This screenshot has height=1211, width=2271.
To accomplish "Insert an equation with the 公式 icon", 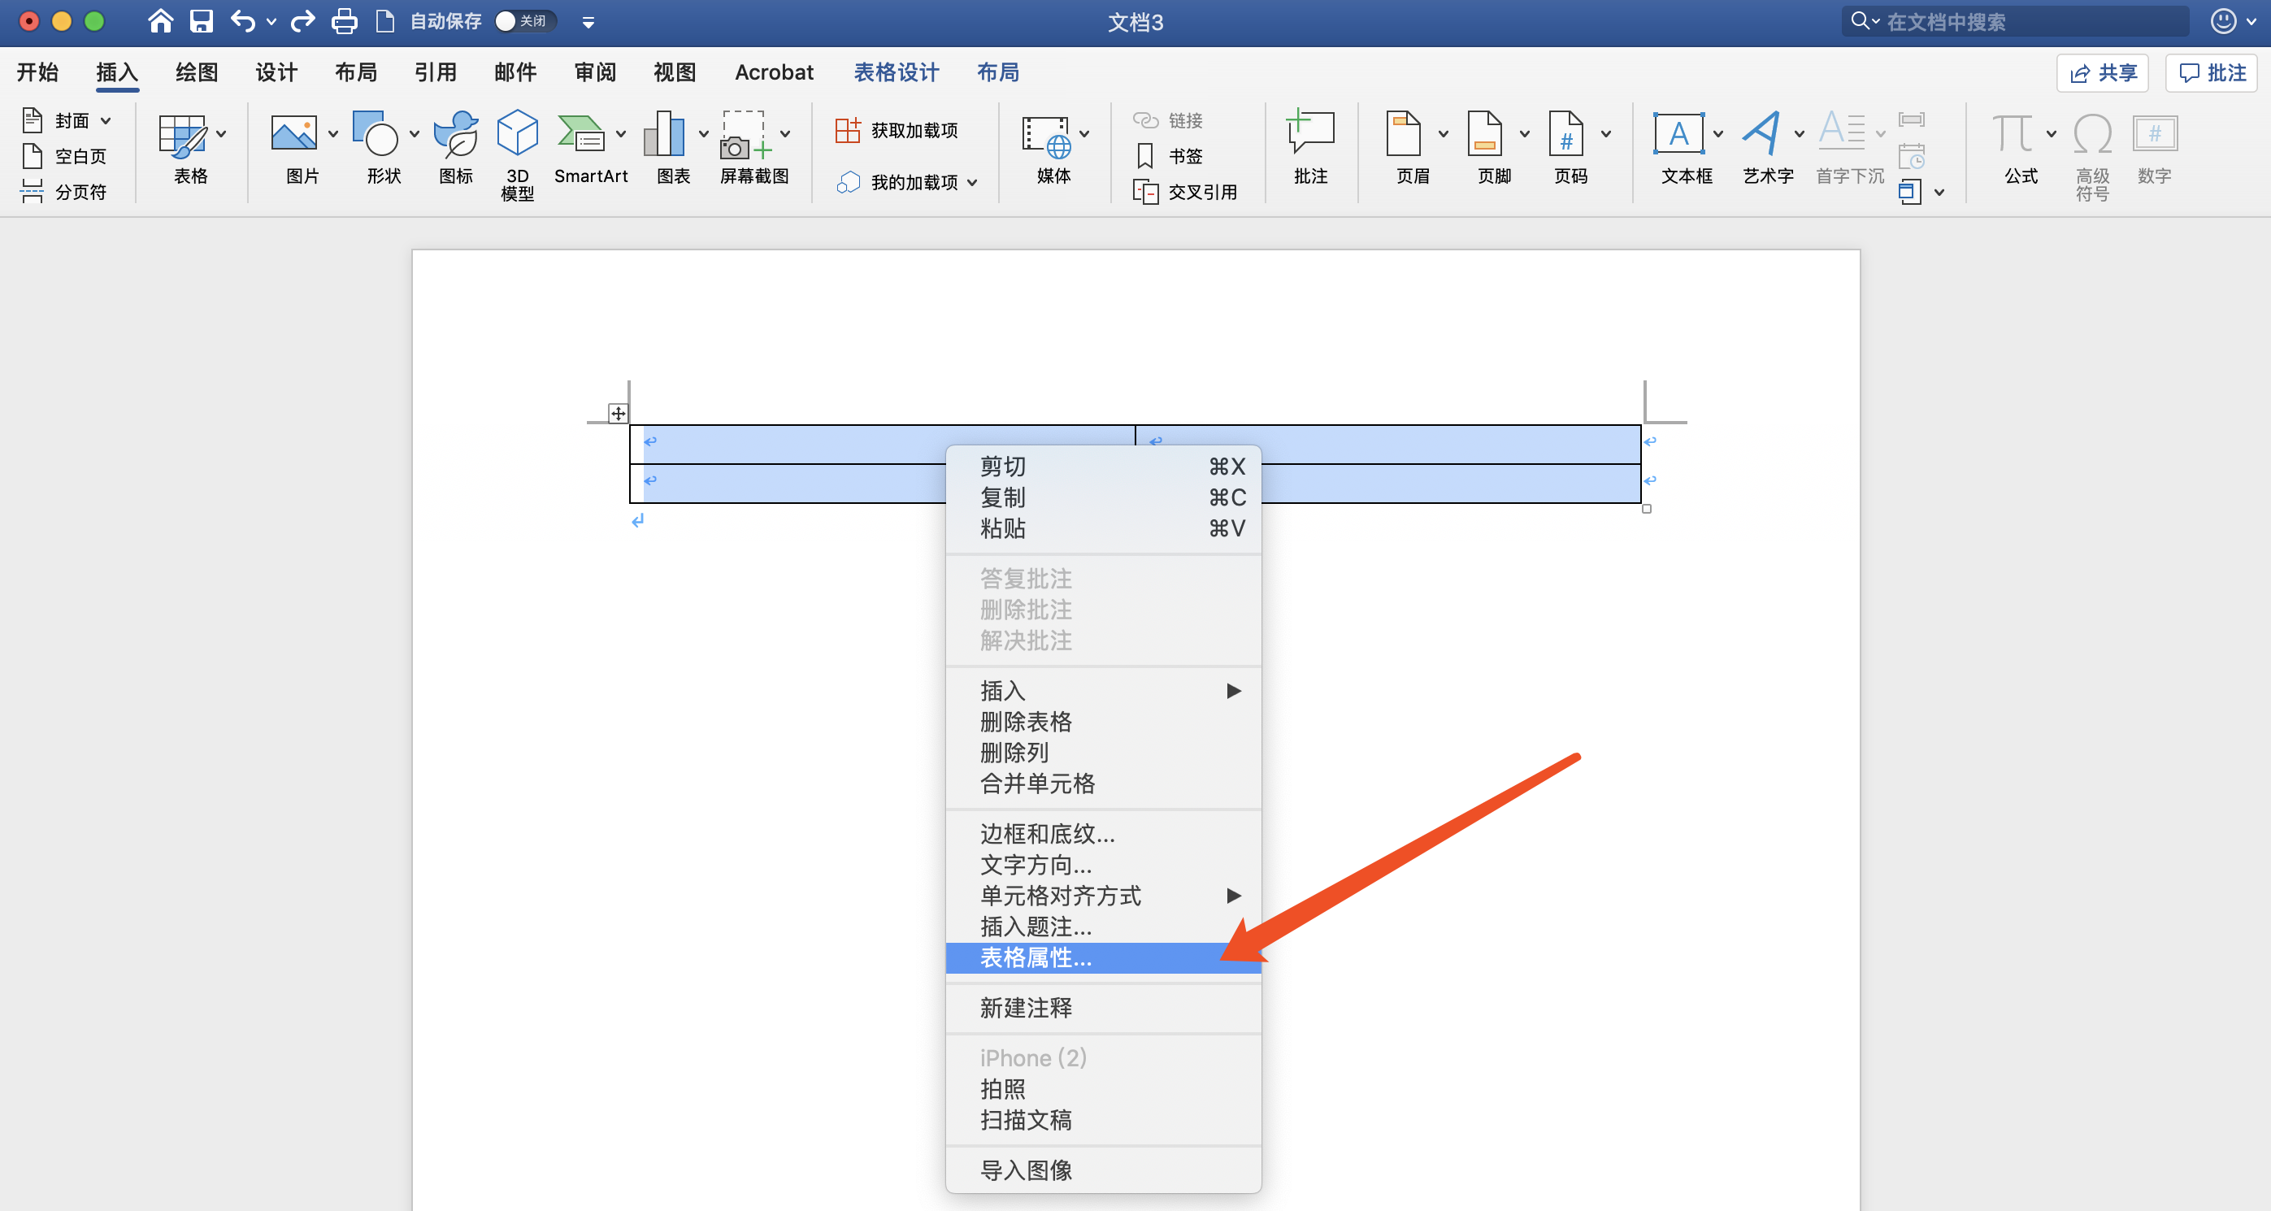I will [2013, 135].
